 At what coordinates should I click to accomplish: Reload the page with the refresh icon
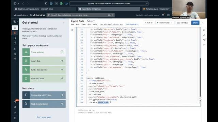pyautogui.click(x=147, y=3)
